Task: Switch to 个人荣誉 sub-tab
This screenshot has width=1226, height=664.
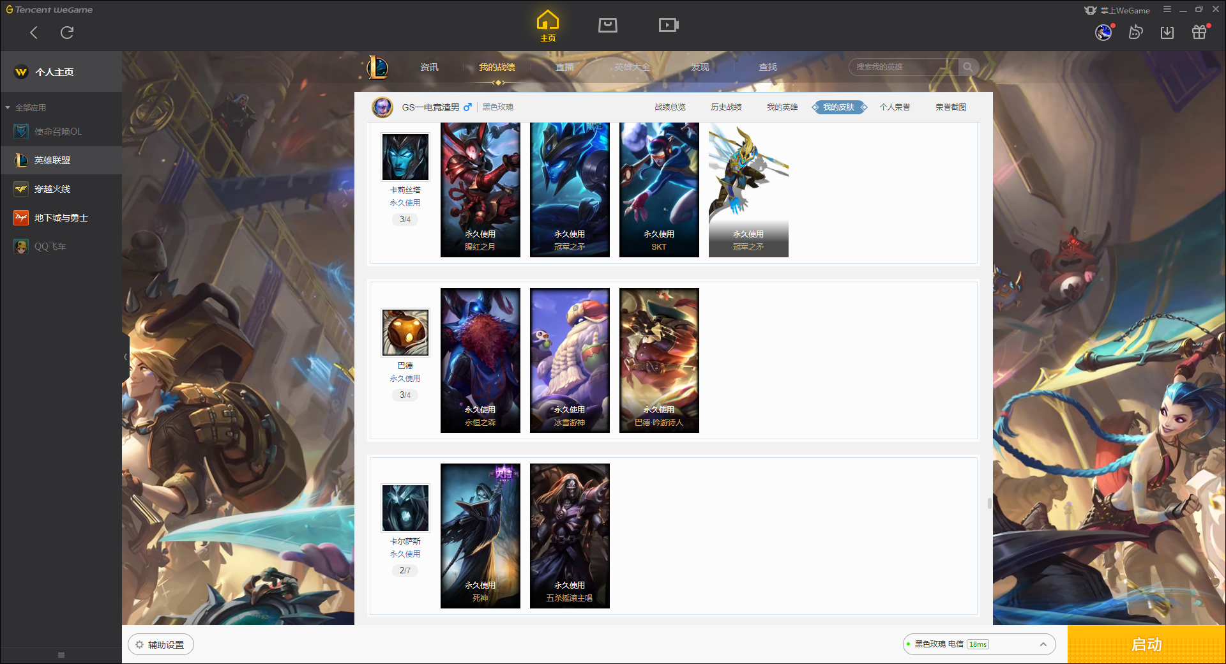Action: click(895, 107)
